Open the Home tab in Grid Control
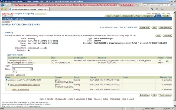 [108, 16]
